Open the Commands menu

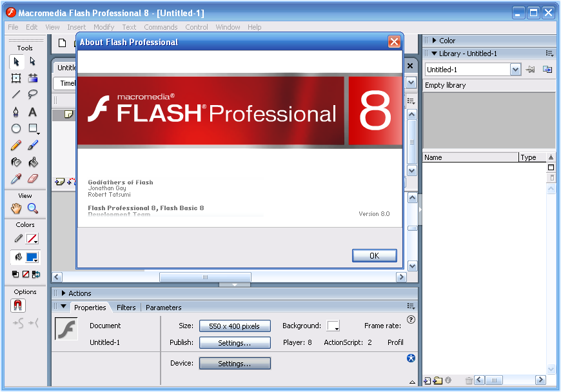[x=161, y=27]
